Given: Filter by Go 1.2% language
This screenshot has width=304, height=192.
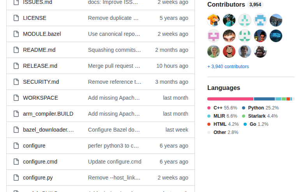Looking at the screenshot, I should tap(256, 124).
